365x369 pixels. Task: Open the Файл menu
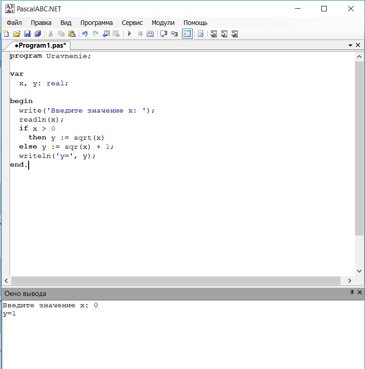pos(14,23)
